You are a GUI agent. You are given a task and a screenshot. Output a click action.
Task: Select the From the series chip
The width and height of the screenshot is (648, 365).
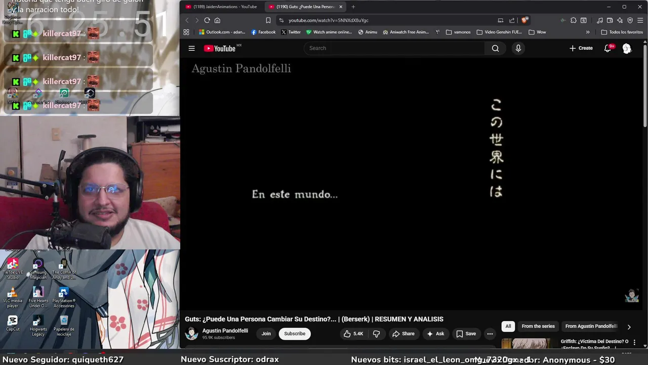[x=538, y=326]
